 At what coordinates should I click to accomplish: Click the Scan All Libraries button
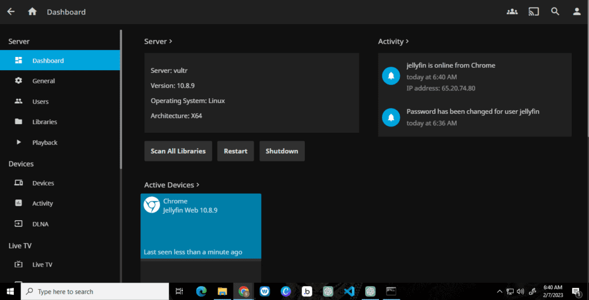point(178,151)
